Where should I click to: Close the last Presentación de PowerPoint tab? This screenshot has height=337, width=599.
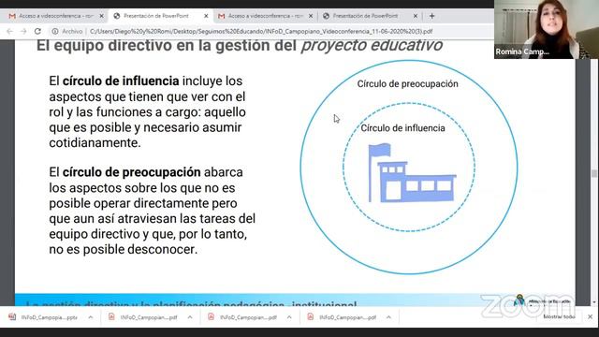(416, 16)
